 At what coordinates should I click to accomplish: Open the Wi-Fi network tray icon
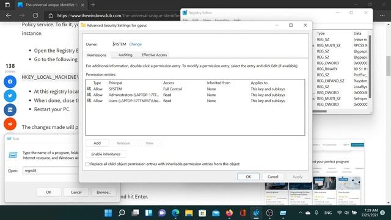[339, 213]
